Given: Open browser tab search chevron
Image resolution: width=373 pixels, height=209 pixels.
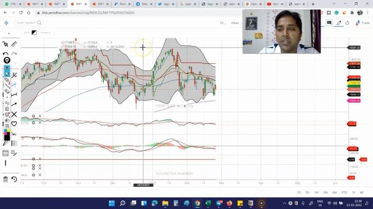Looking at the screenshot, I should click(334, 4).
